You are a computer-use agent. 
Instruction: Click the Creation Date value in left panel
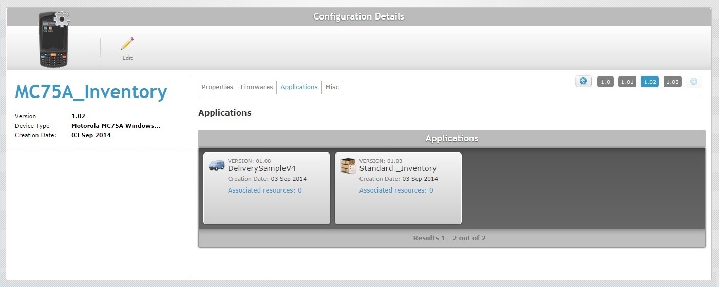[91, 136]
